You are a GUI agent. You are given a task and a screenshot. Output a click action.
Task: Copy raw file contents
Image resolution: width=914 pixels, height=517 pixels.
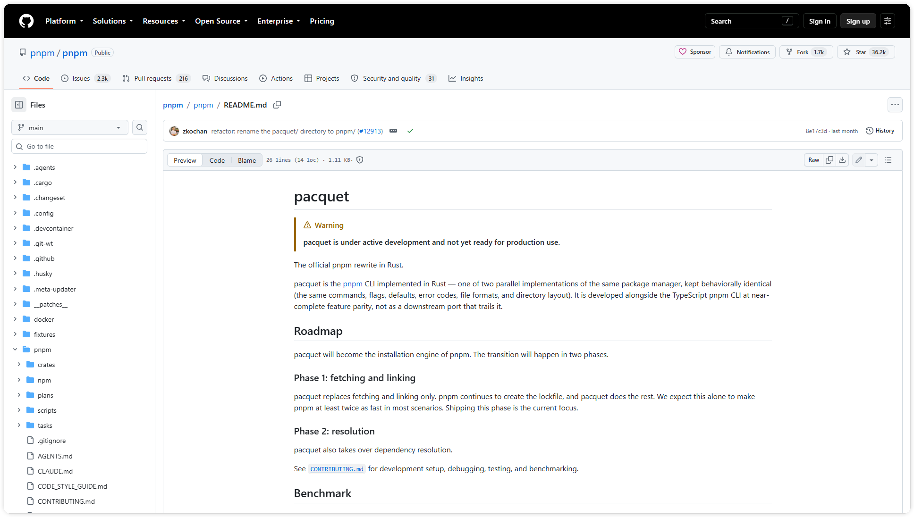pyautogui.click(x=829, y=160)
